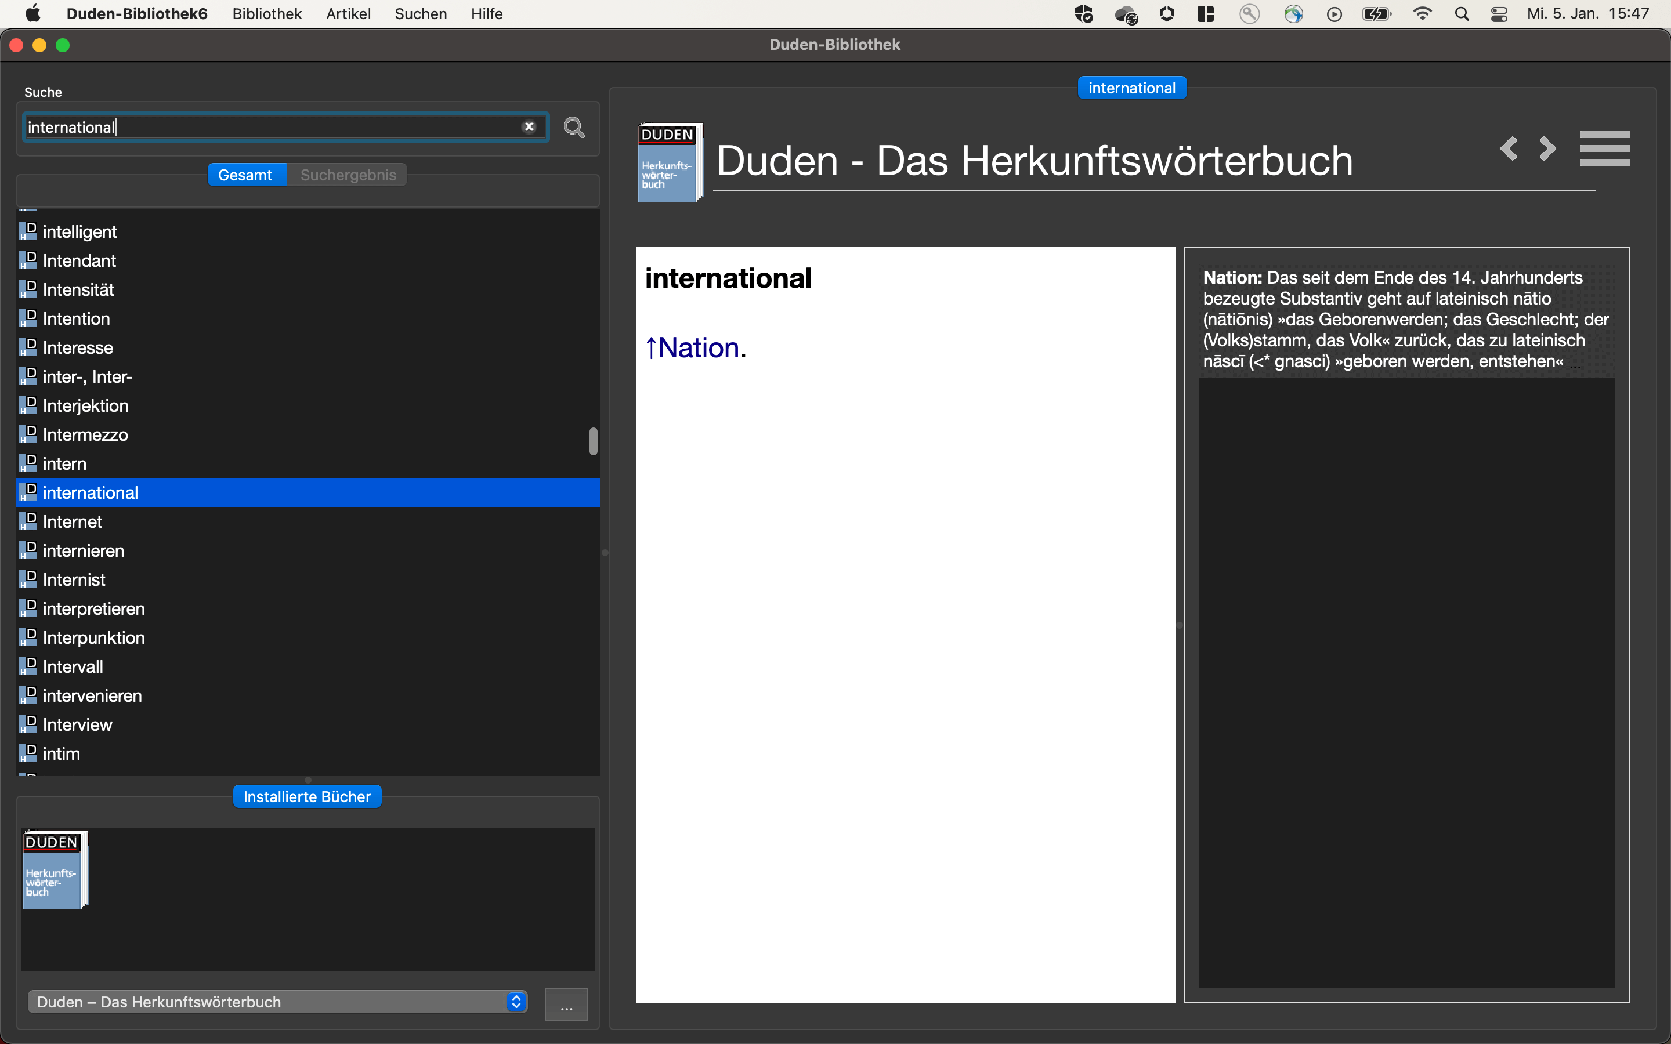Select intern entry

(x=308, y=464)
